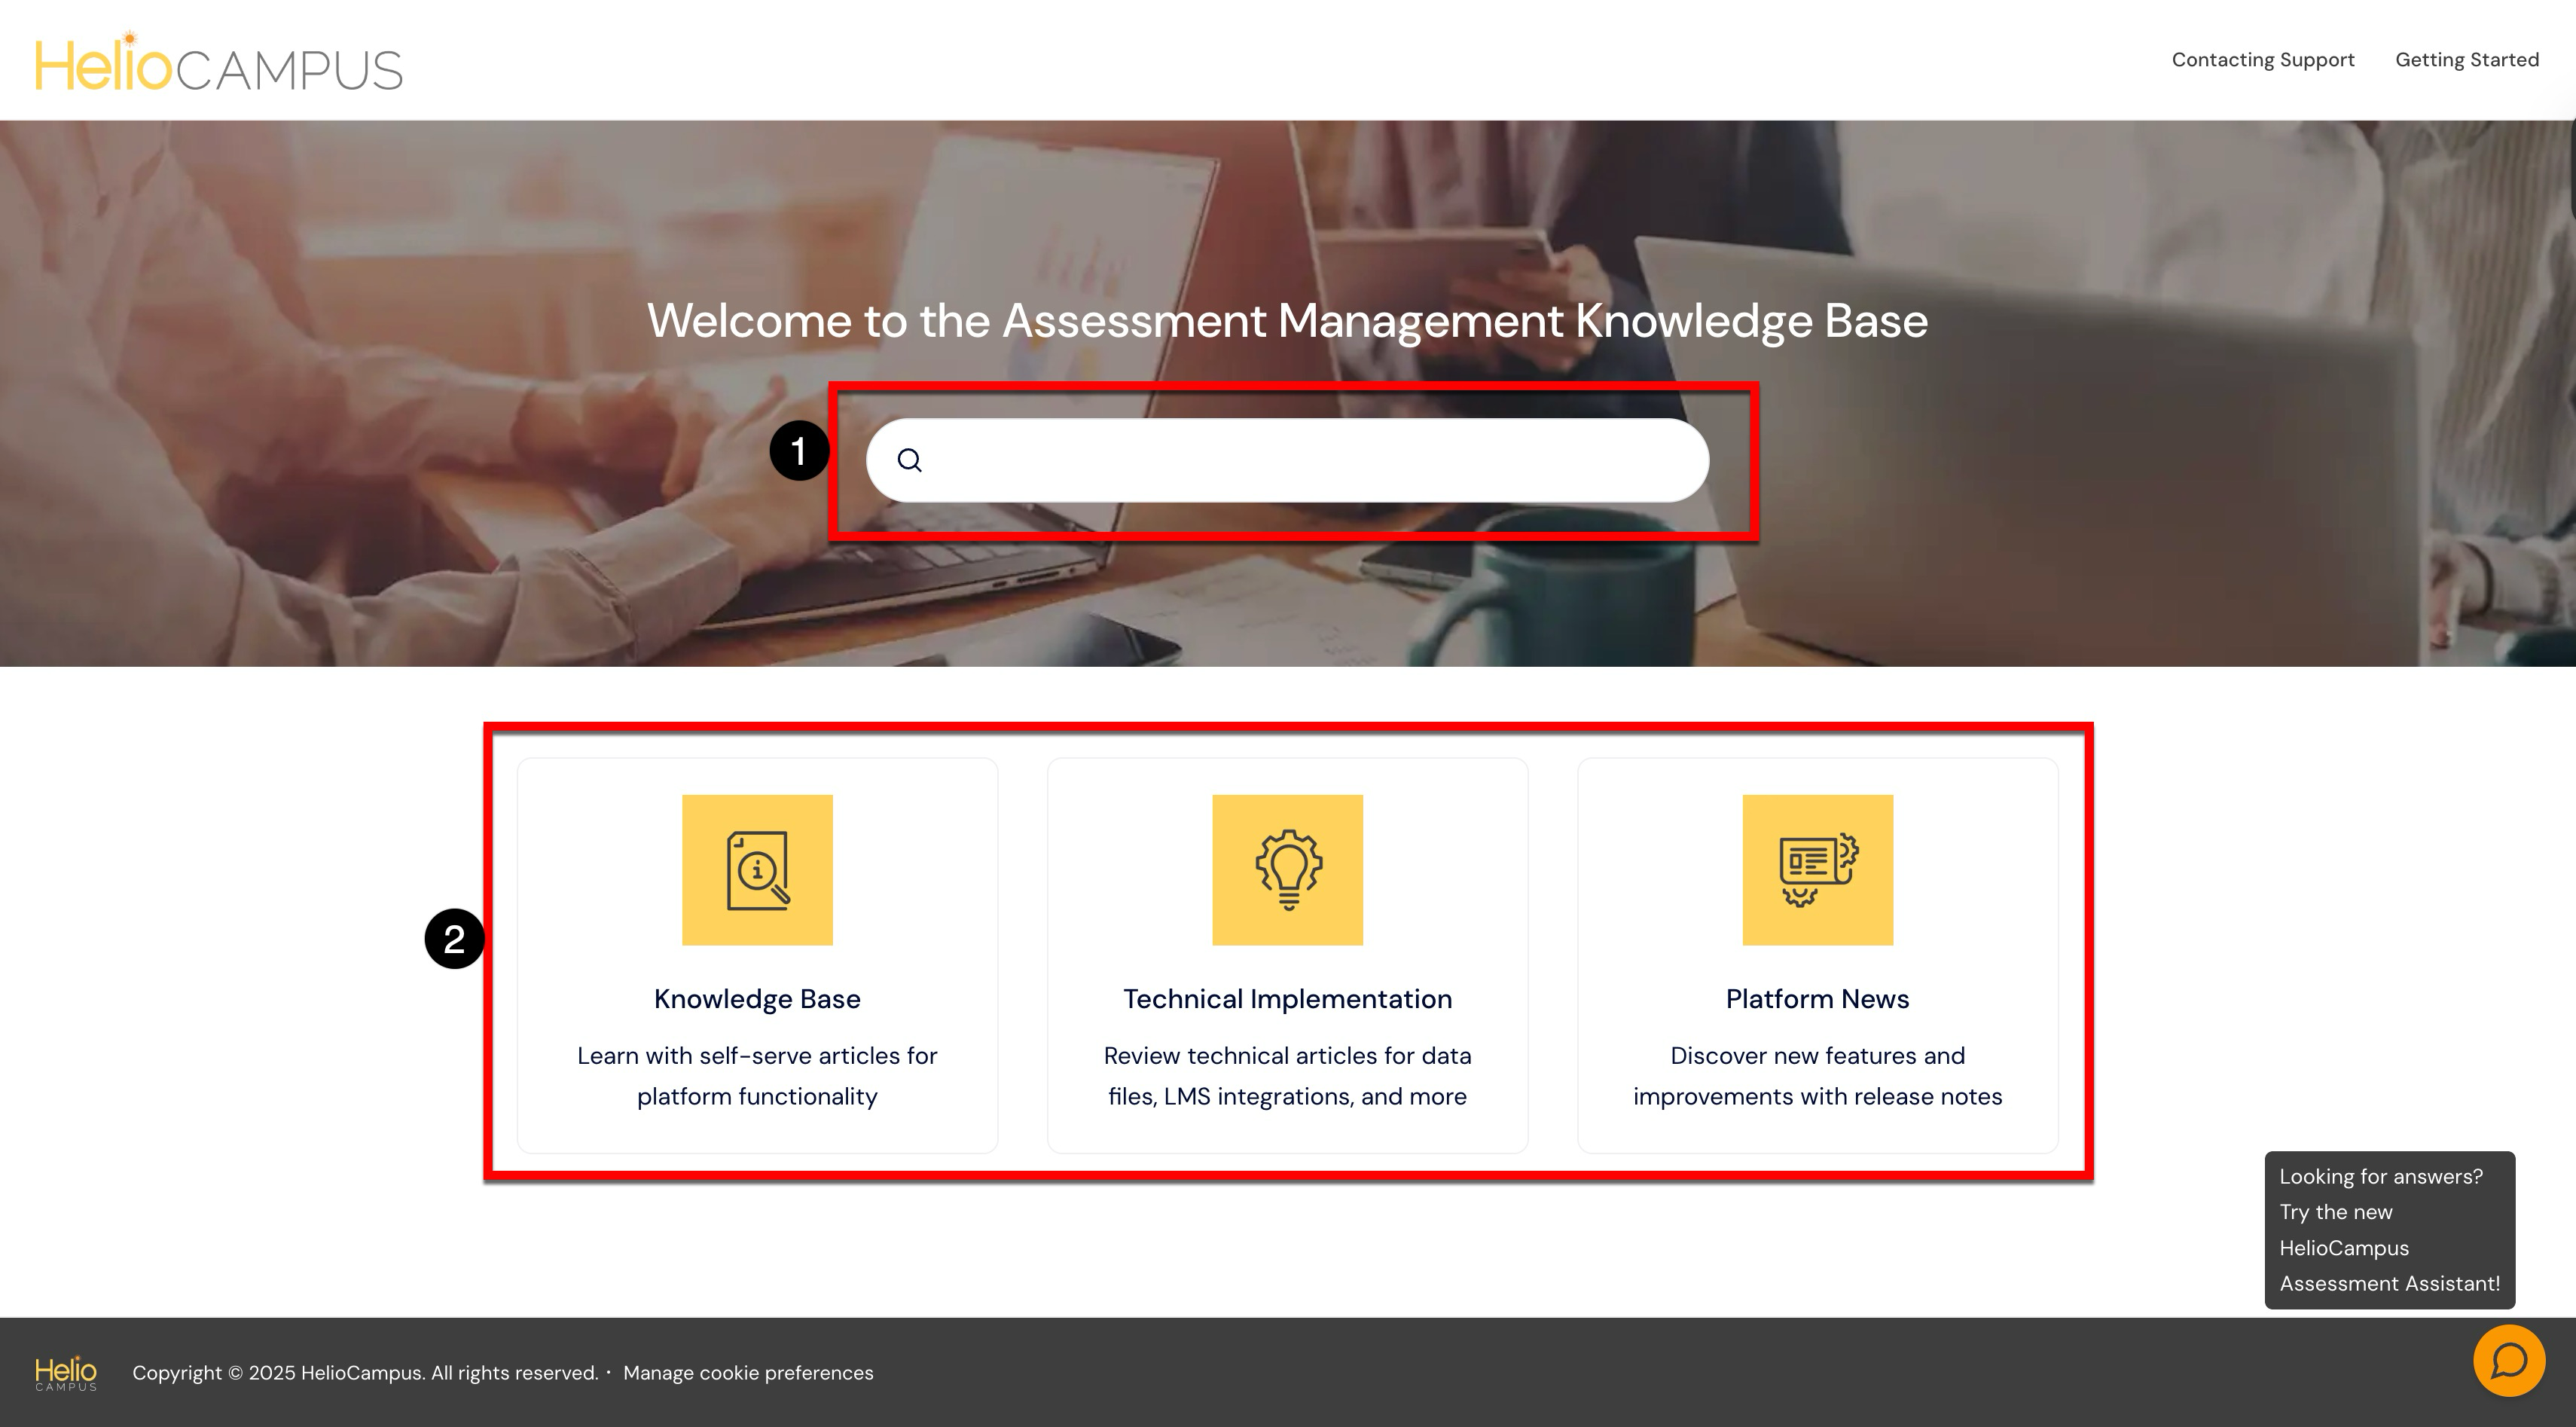Click the Knowledge Base document icon
Viewport: 2576px width, 1427px height.
tap(757, 869)
